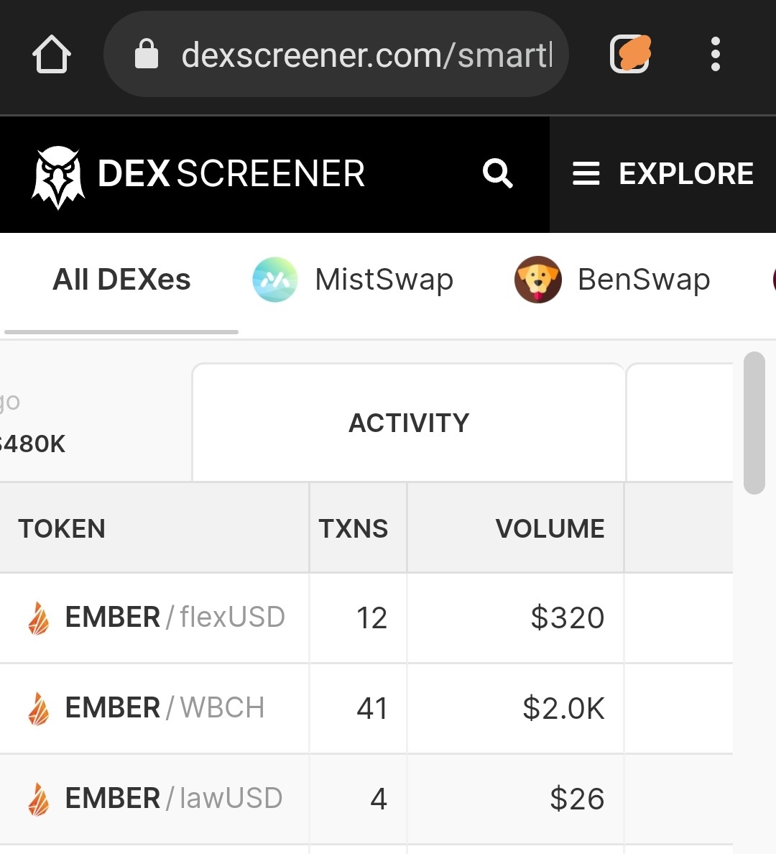Switch to the MistSwap tab

click(x=352, y=280)
